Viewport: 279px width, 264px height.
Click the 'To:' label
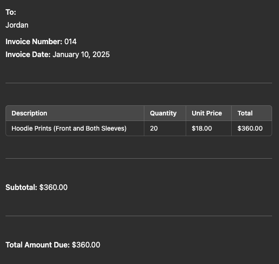tap(11, 12)
